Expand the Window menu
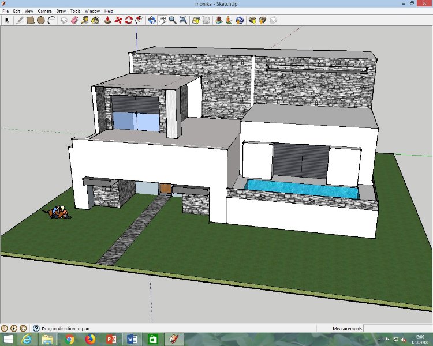 92,11
